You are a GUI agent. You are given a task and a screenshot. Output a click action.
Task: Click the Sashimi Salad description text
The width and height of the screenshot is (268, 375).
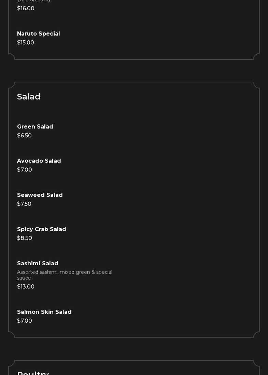tap(65, 275)
